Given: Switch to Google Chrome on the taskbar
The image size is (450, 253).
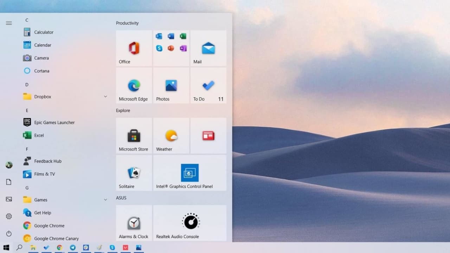Looking at the screenshot, I should (59, 248).
